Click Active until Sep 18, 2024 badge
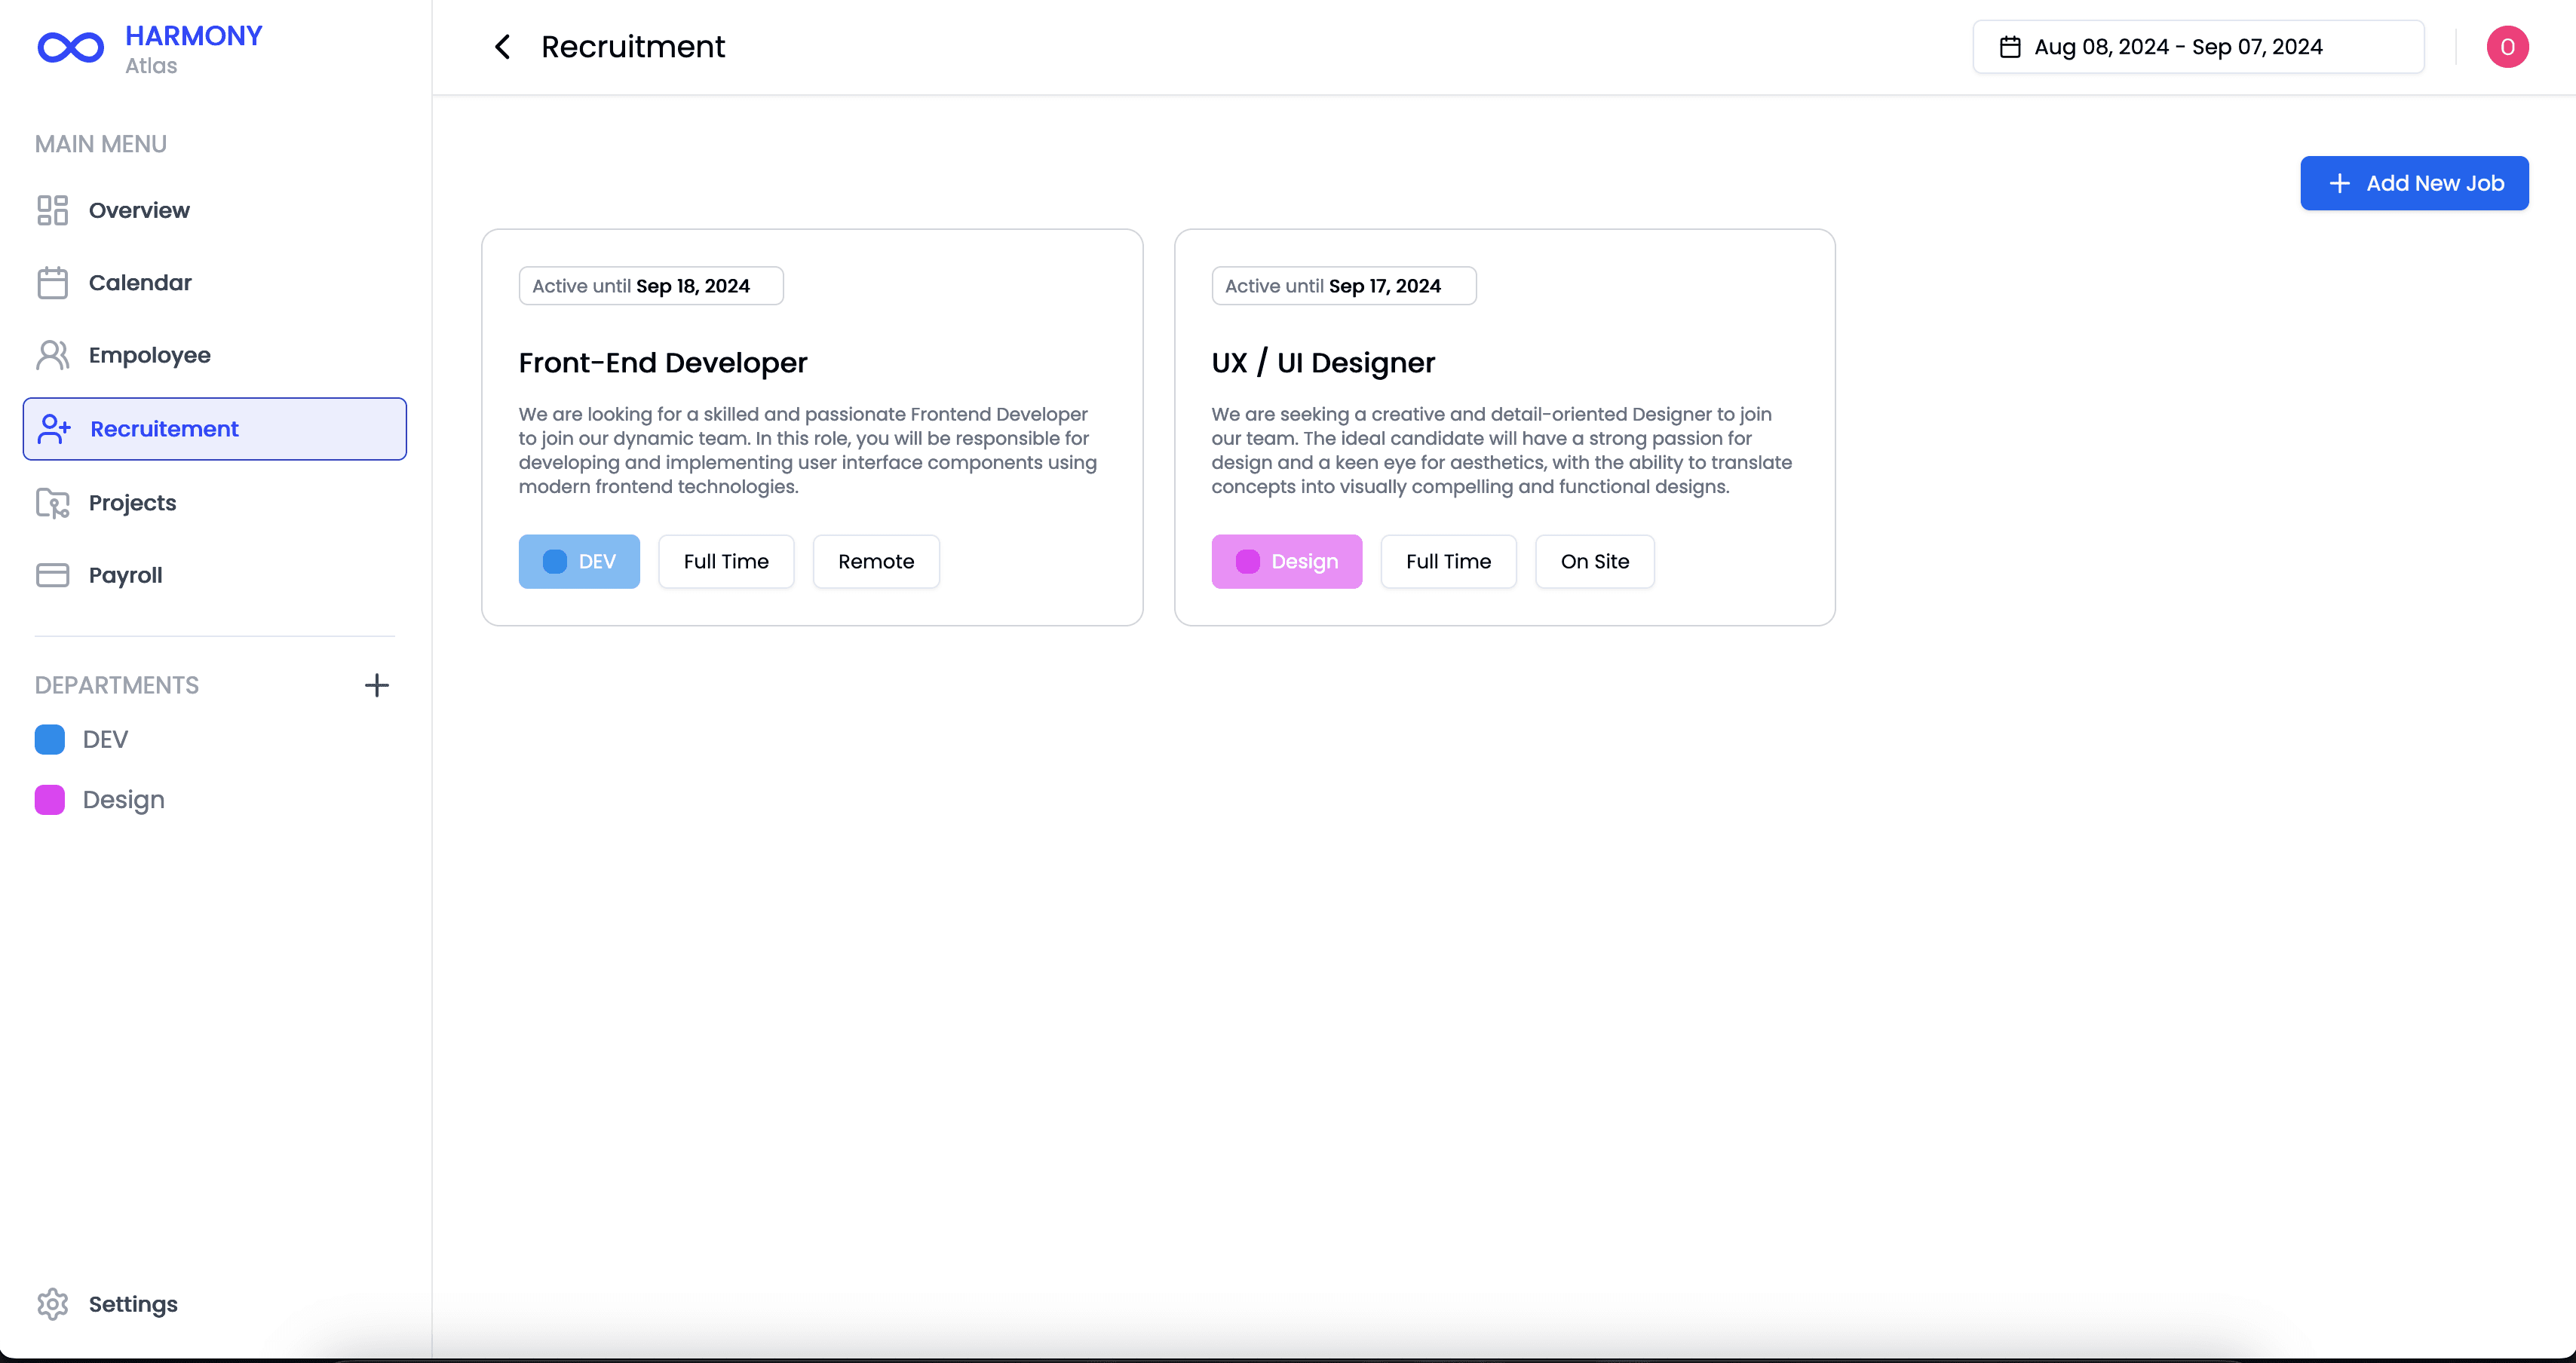 (x=651, y=286)
